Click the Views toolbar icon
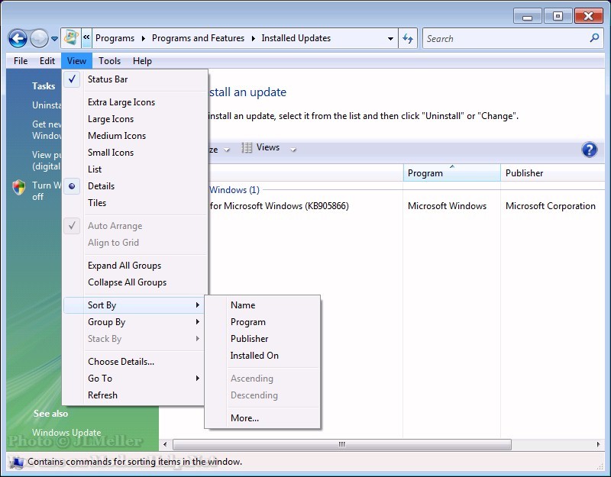The width and height of the screenshot is (611, 477). click(247, 148)
